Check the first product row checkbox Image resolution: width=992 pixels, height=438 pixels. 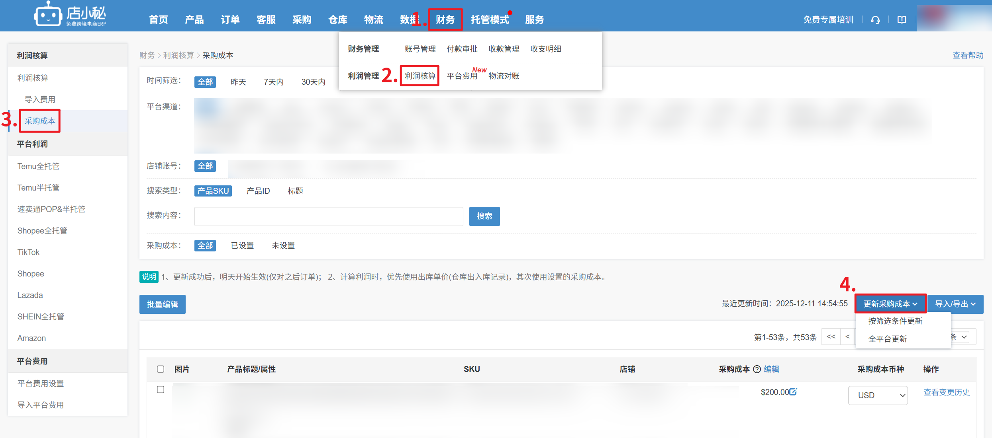[x=161, y=389]
